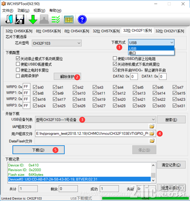
Task: Select the Device#0 UID log entry
Action: (79, 179)
